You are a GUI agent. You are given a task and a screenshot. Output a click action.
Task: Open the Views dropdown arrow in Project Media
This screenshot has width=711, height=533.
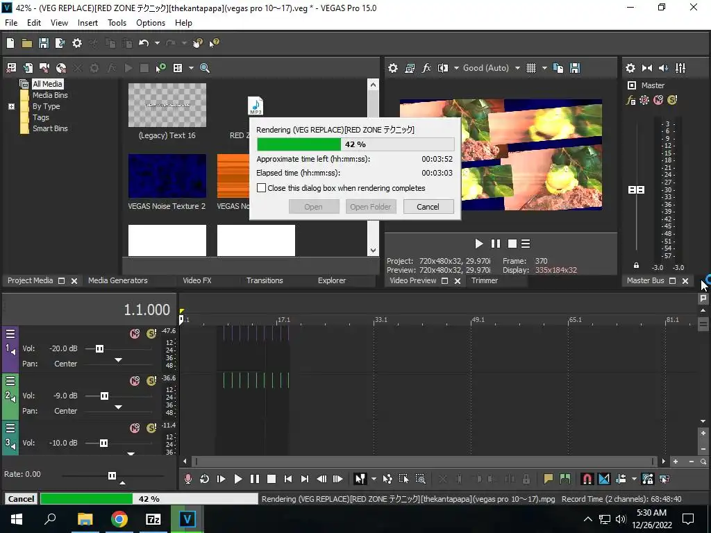[x=191, y=68]
